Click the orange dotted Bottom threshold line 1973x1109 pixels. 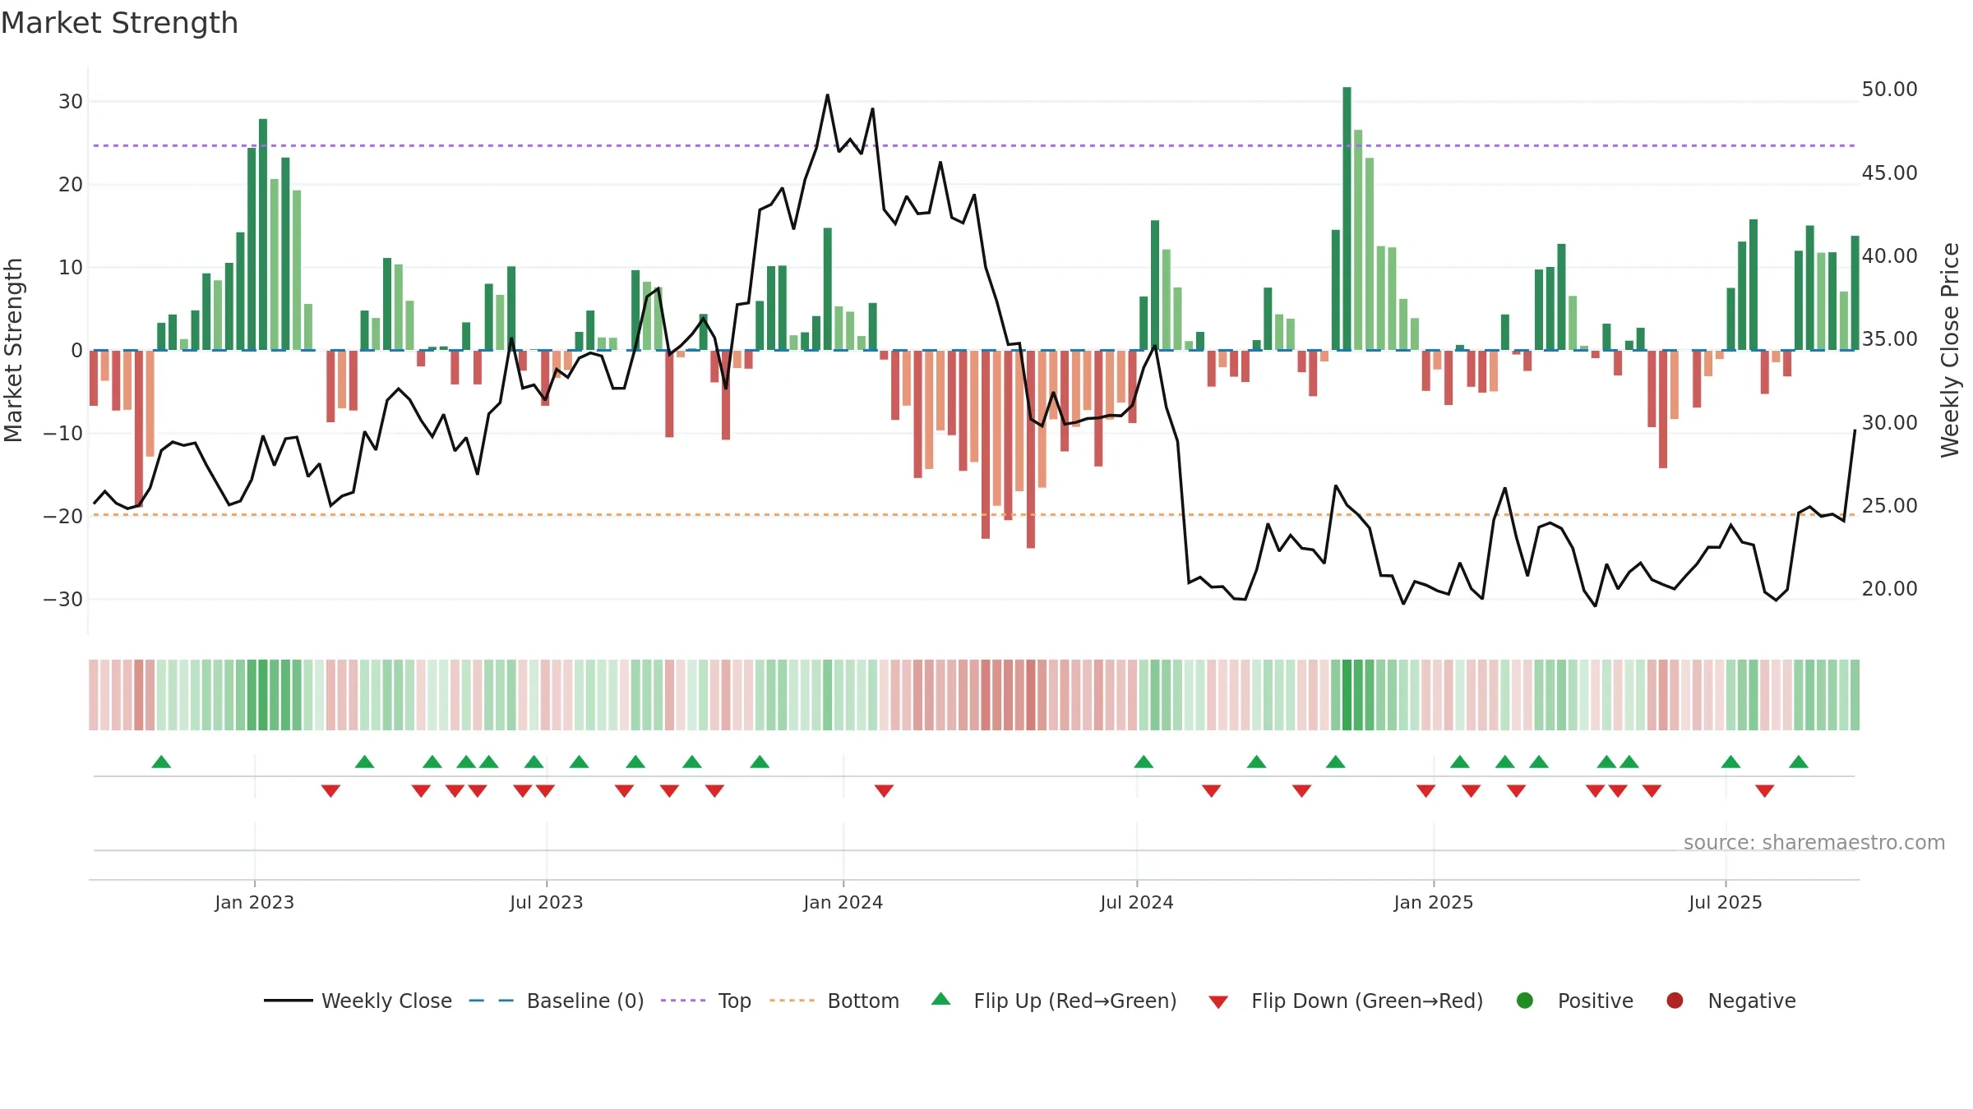pos(974,515)
